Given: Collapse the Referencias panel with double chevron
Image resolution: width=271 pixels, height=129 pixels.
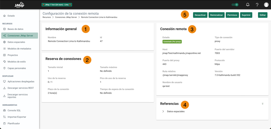Looking at the screenshot, I should click(262, 104).
